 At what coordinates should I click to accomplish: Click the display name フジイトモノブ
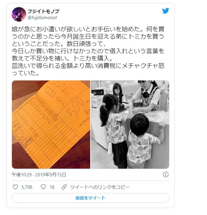tap(43, 11)
